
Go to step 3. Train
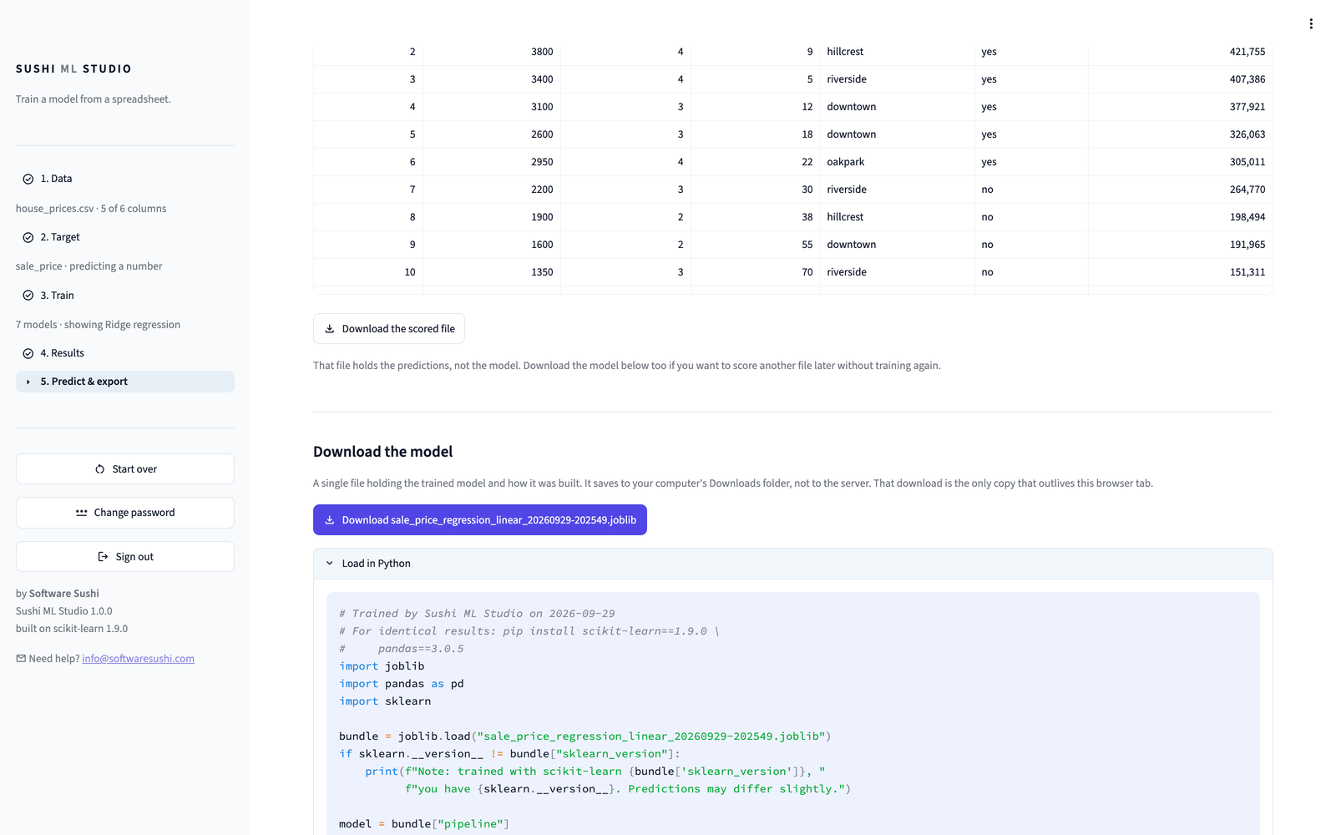pyautogui.click(x=125, y=296)
